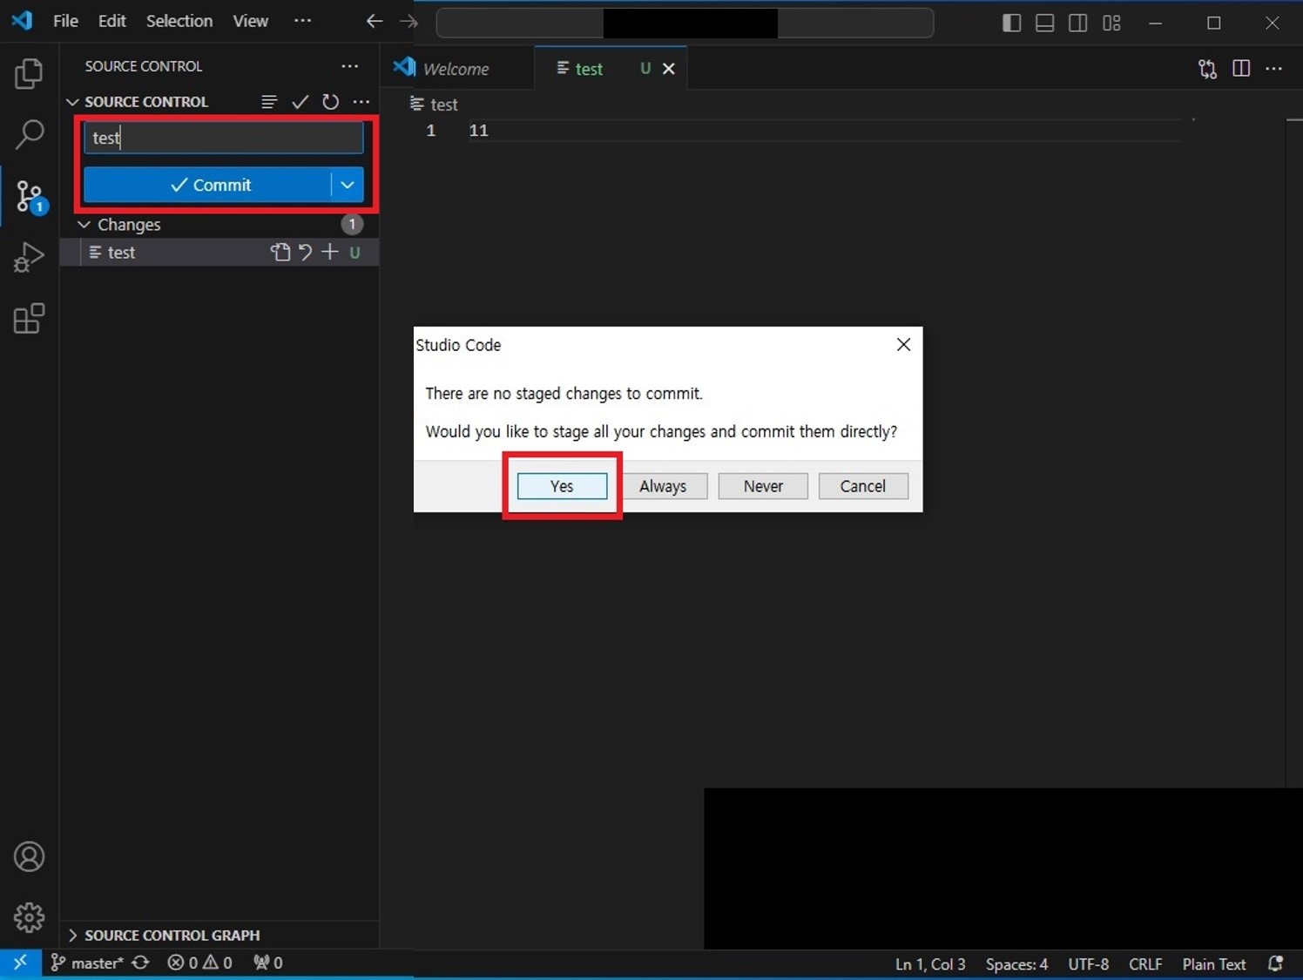Screen dimensions: 1303x980
Task: Click errors and warnings count in status bar
Action: 199,963
